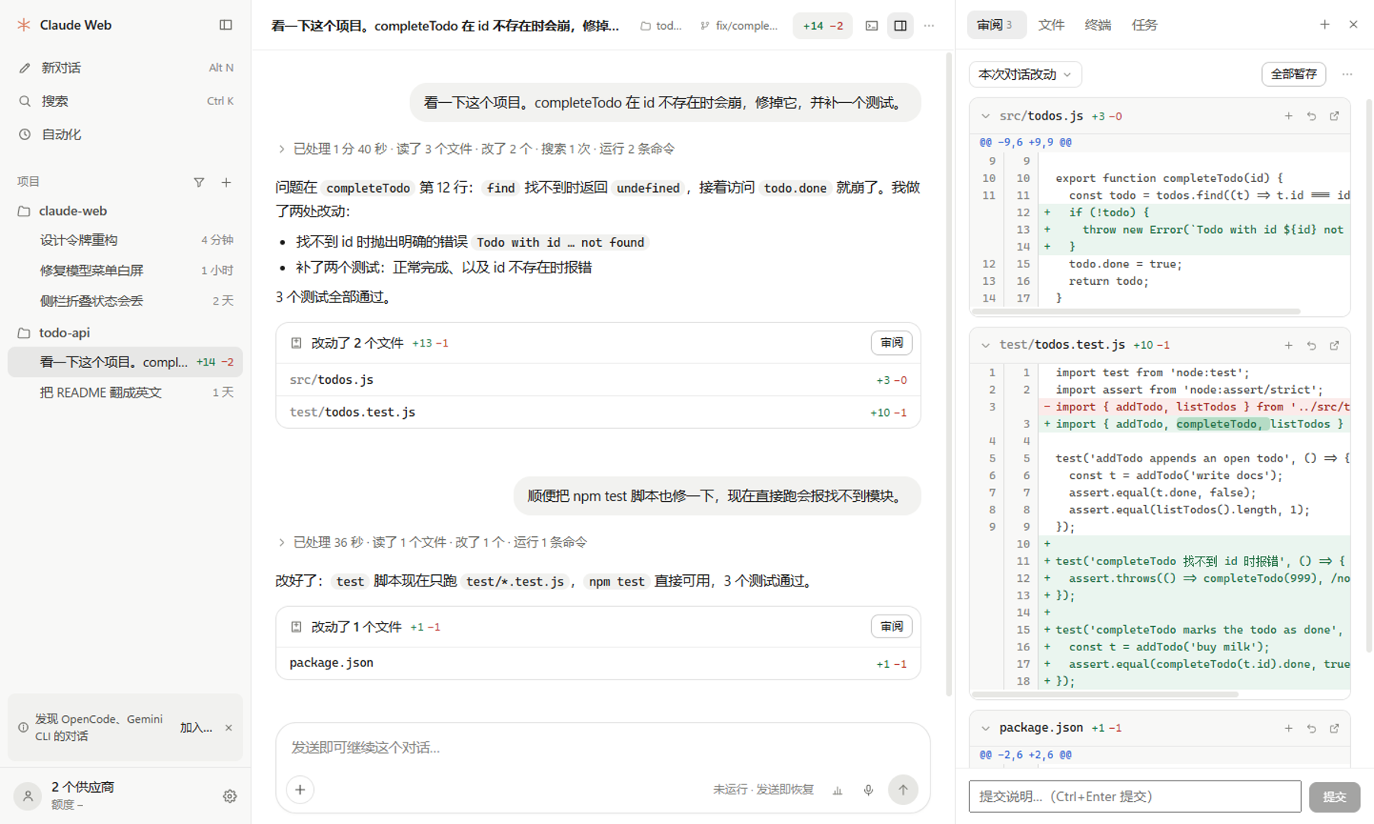Screen dimensions: 1374x824
Task: Revert test/todos.test.js with undo icon
Action: coord(1312,346)
